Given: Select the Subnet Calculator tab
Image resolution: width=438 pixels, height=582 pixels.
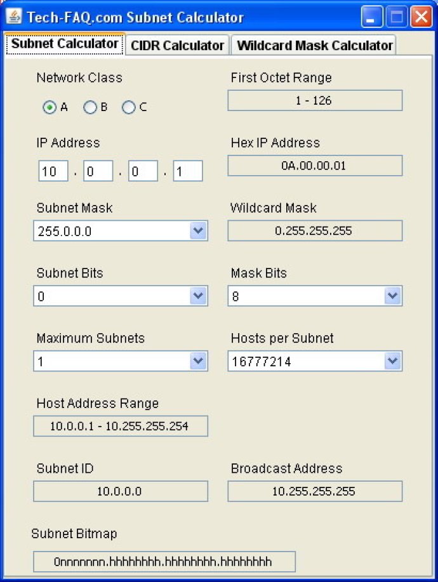Looking at the screenshot, I should 63,45.
